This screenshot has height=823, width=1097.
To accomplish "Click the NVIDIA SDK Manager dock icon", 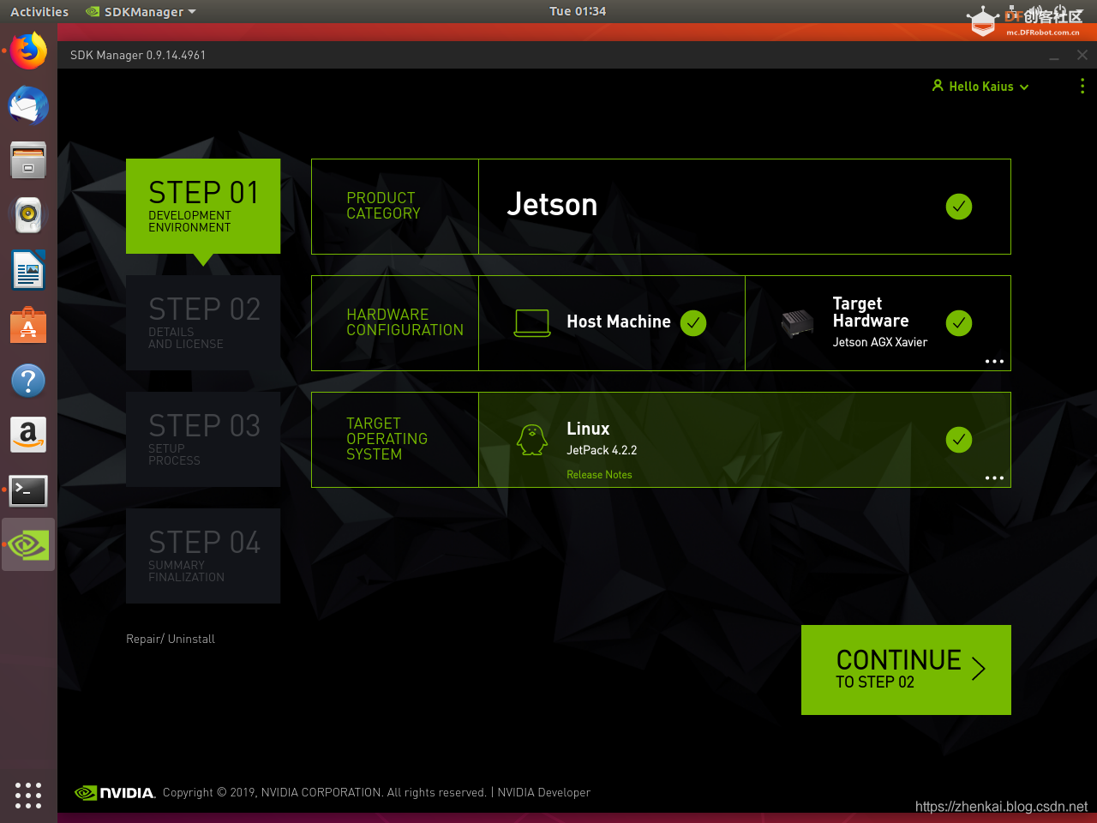I will (28, 544).
